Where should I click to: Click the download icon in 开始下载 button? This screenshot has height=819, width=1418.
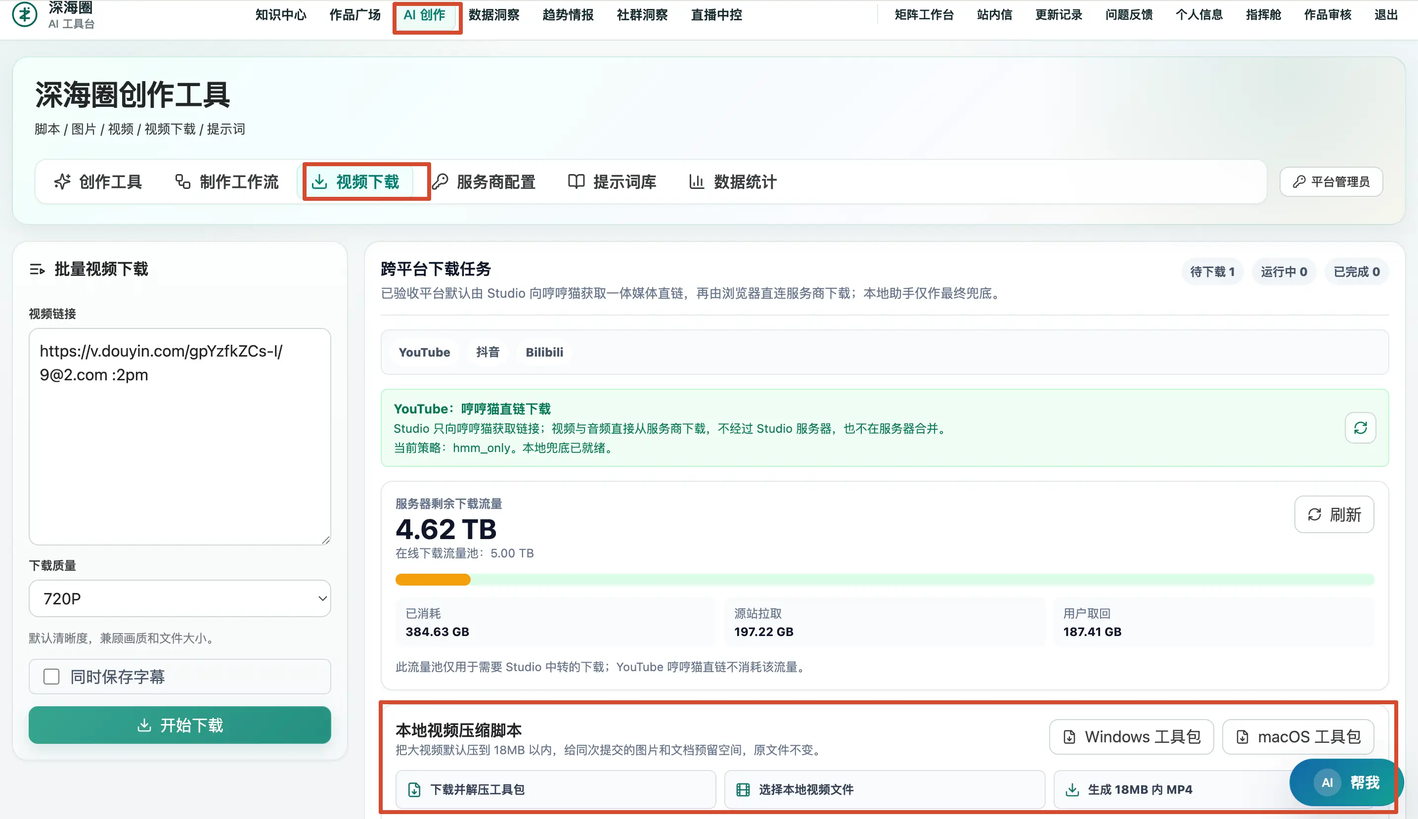click(x=144, y=725)
